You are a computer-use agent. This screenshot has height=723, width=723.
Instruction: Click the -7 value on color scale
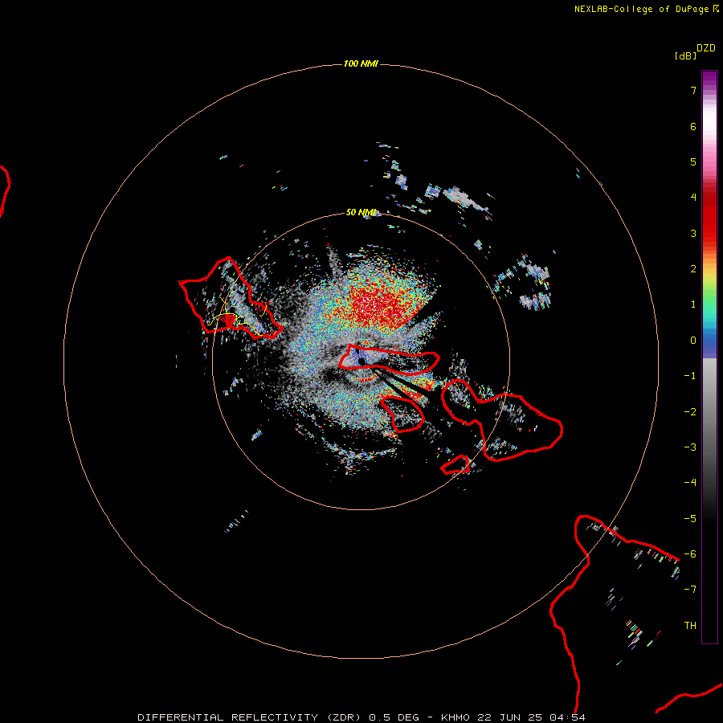[690, 590]
